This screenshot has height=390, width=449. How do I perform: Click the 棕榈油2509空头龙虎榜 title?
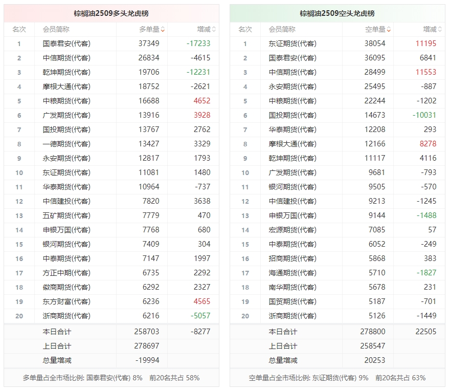pos(337,13)
